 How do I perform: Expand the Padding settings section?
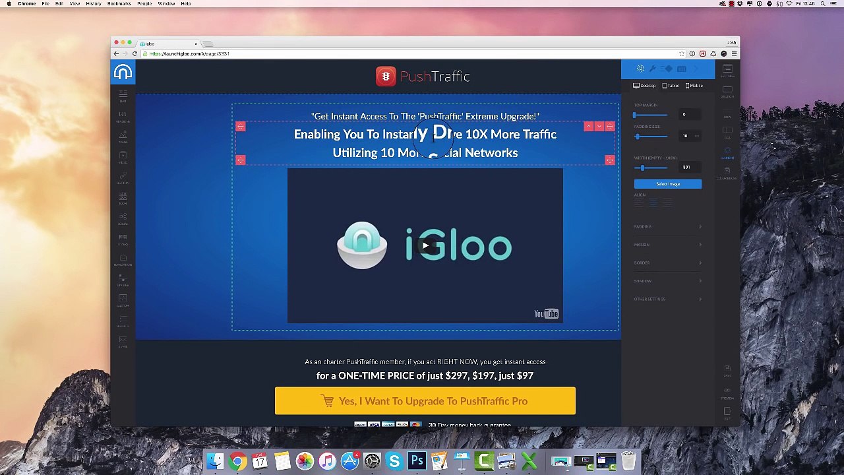click(667, 226)
